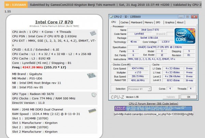Click the Level 2 4 x 256 KBytes field
The image size is (205, 138).
click(x=173, y=76)
